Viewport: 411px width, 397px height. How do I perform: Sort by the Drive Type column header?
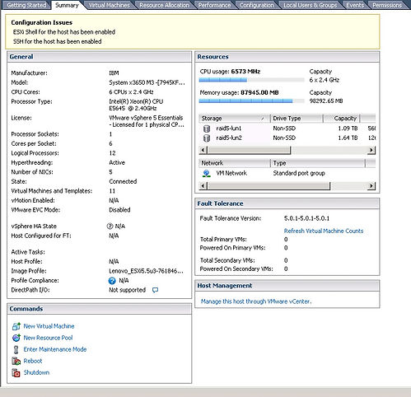(x=297, y=119)
